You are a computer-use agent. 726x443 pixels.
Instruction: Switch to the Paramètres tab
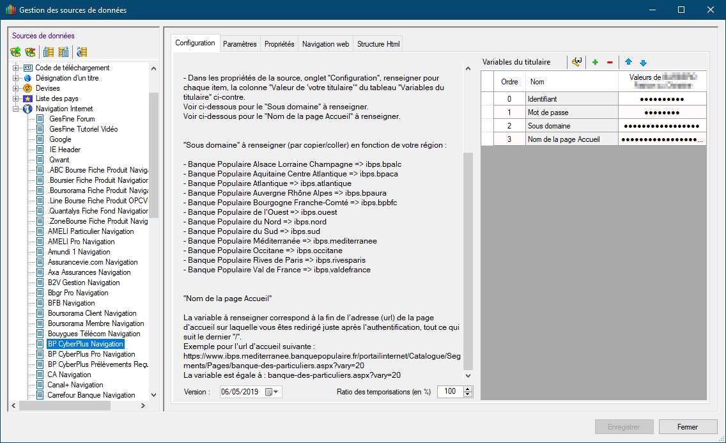pyautogui.click(x=240, y=44)
